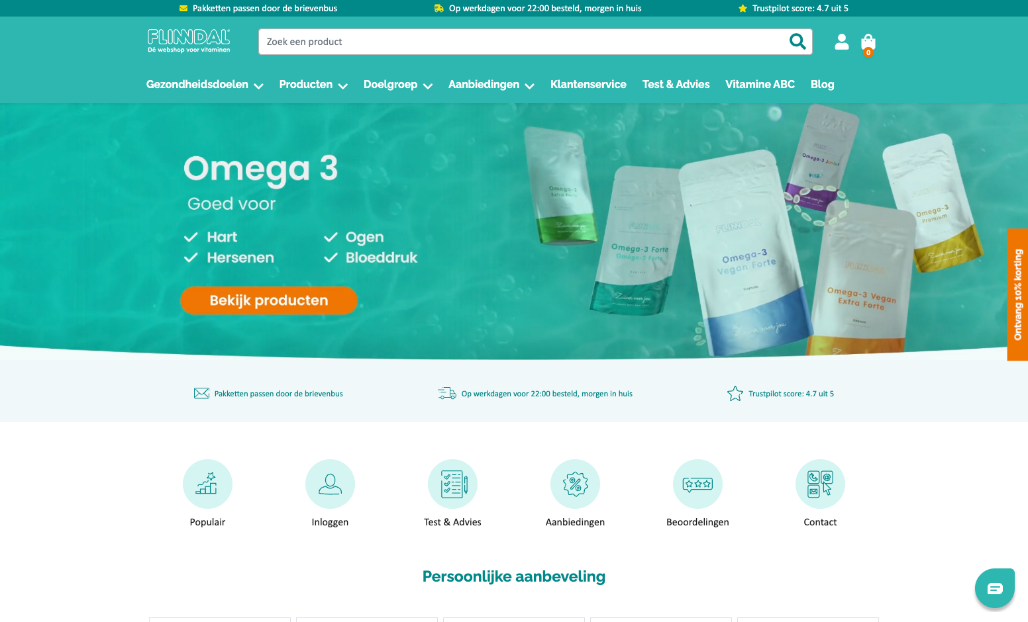Viewport: 1028px width, 622px height.
Task: Click the Bekijk producten button
Action: click(x=269, y=300)
